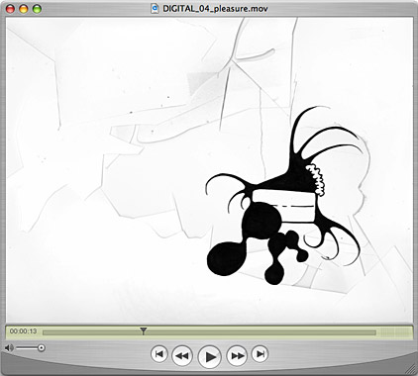Click the volume slider track left of knob
This screenshot has width=418, height=376.
[27, 347]
